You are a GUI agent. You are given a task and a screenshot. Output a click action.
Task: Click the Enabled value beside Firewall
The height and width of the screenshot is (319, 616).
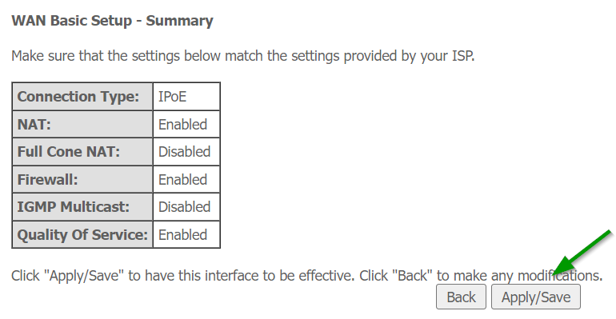coord(186,180)
